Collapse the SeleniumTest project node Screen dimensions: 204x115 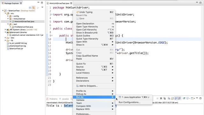pos(3,11)
